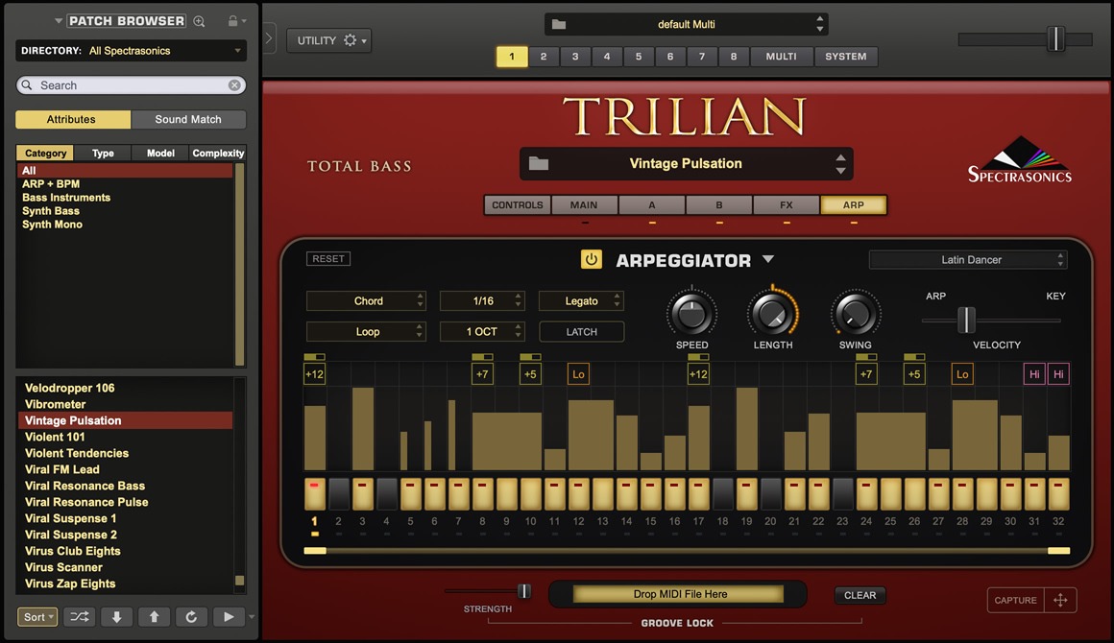Step to previous patch with up arrow
1114x643 pixels.
154,617
